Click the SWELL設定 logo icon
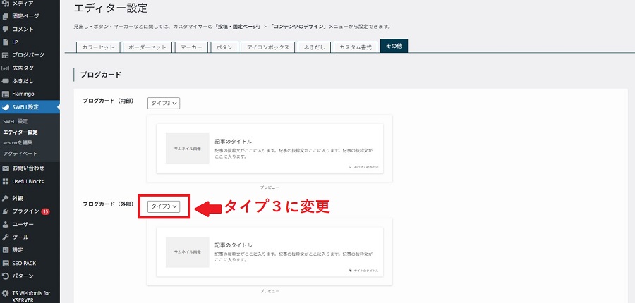The height and width of the screenshot is (303, 635). tap(5, 107)
